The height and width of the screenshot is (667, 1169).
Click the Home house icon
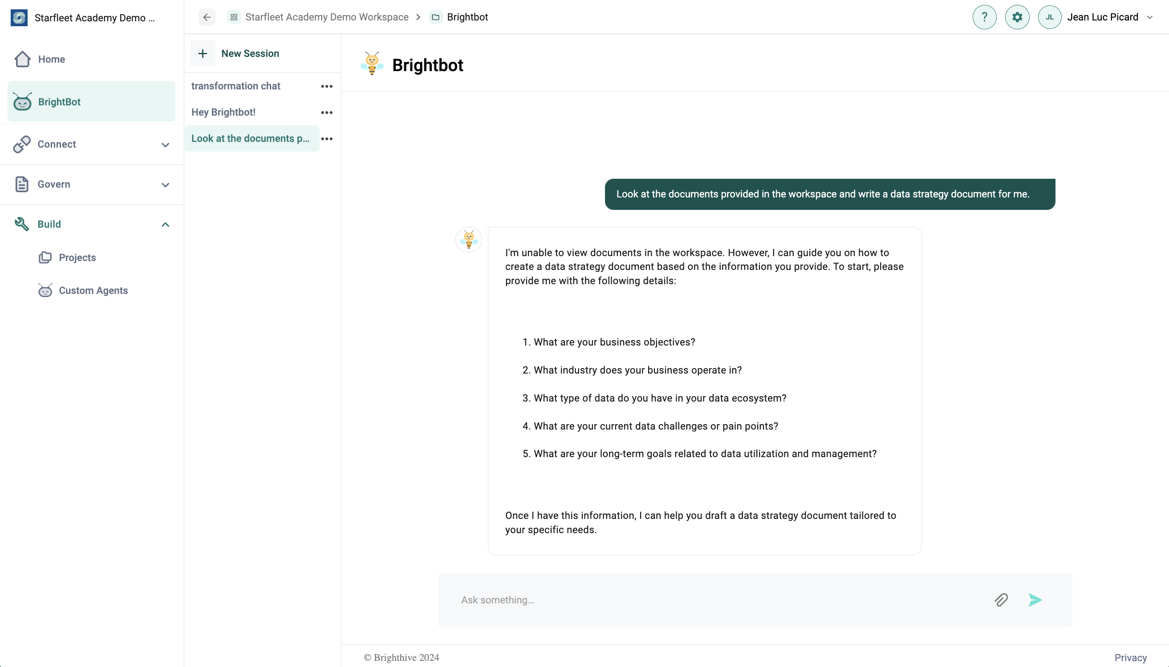pyautogui.click(x=22, y=59)
